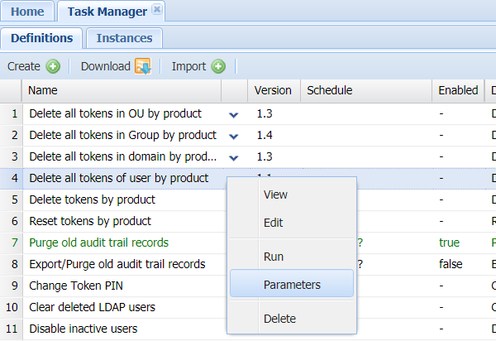Go to the Home tab
The image size is (496, 341).
27,12
